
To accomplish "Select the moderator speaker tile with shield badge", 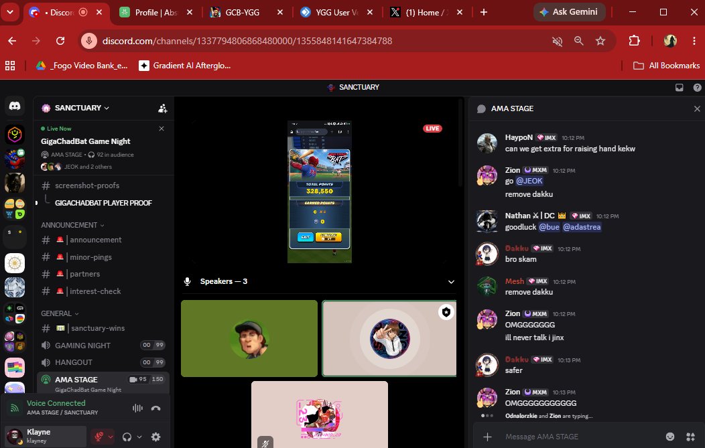I will (x=389, y=338).
